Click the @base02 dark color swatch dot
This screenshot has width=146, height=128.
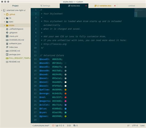coord(66,63)
